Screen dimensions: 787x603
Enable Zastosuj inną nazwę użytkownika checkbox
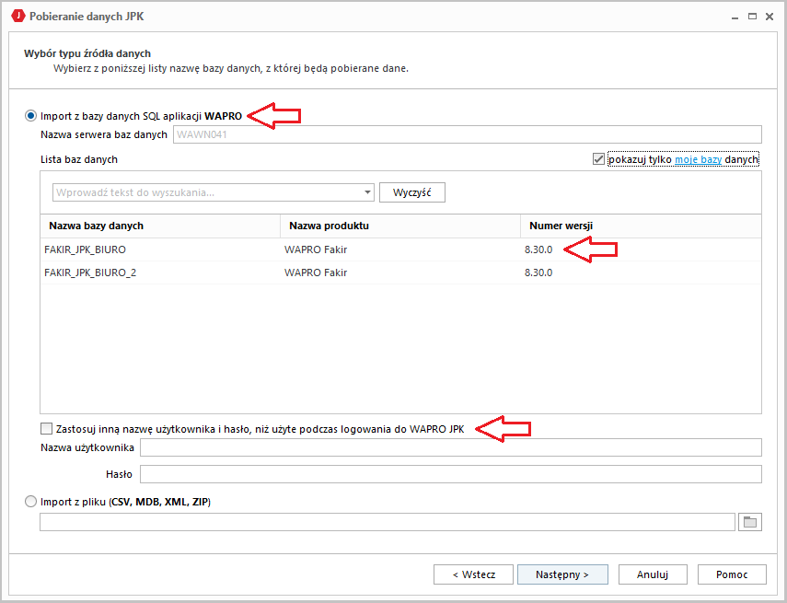tap(47, 428)
